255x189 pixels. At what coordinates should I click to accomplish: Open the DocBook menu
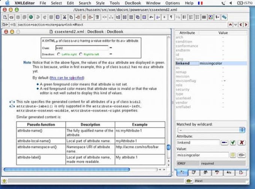pos(133,3)
